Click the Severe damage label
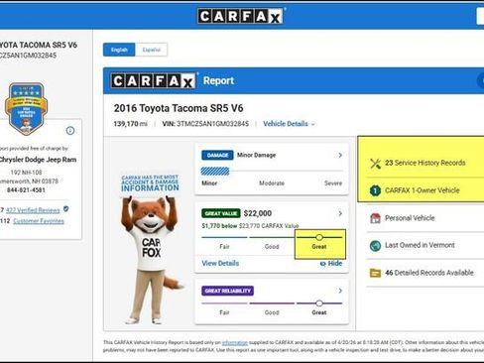Viewport: 484px width, 363px height. 333,183
